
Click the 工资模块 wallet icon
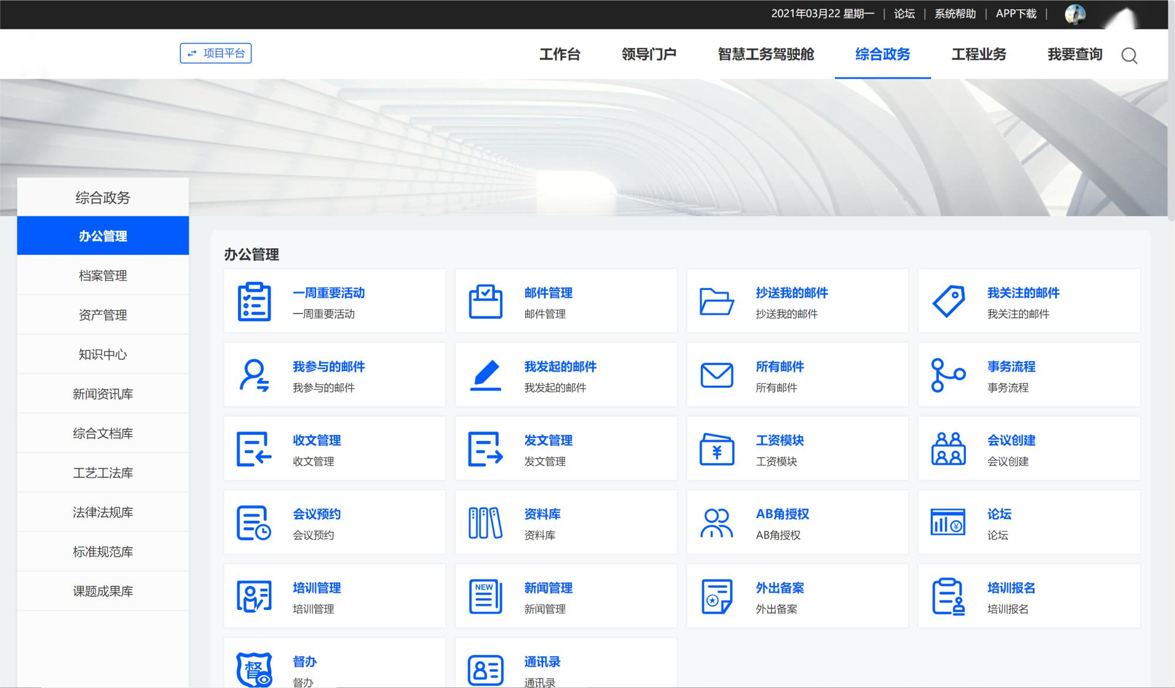click(x=717, y=448)
